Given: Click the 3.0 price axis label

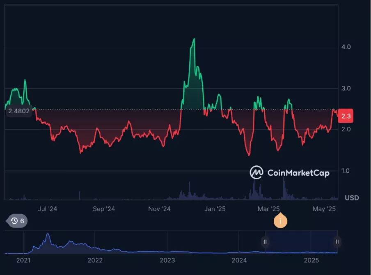Looking at the screenshot, I should click(x=346, y=88).
